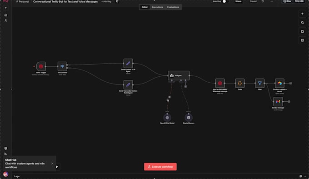Screen dimensions: 309x179
Task: Click the GitHub star count 176,360
Action: coord(299,1)
